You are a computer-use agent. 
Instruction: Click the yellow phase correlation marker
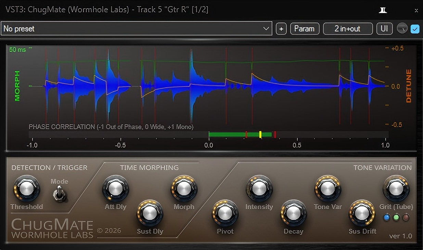tap(260, 135)
